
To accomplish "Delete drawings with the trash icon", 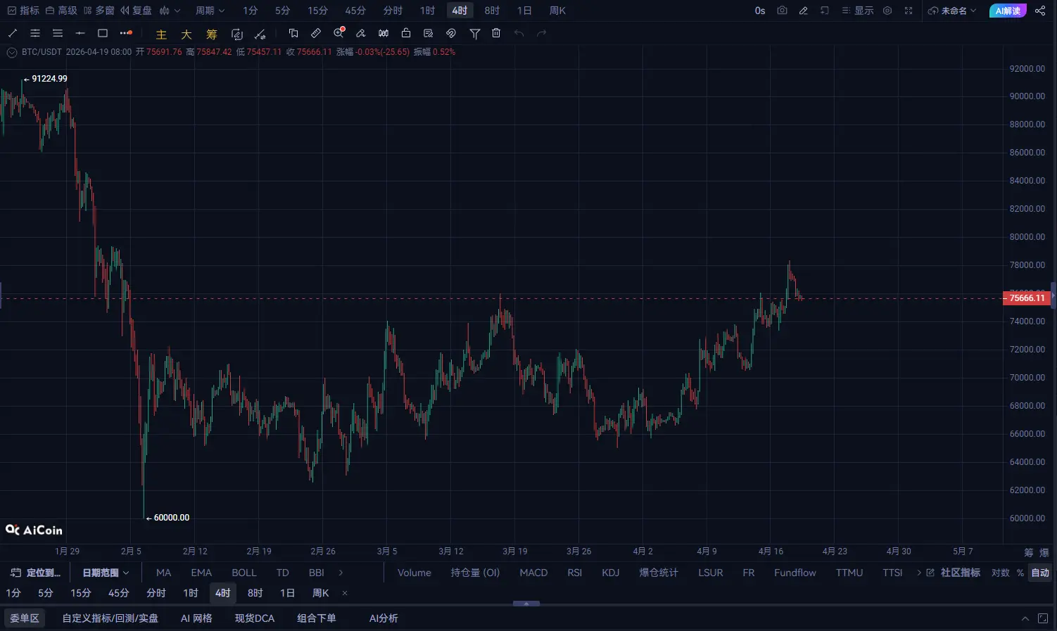I will click(x=496, y=33).
